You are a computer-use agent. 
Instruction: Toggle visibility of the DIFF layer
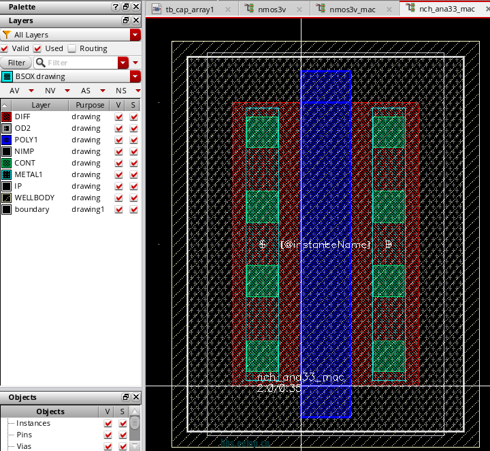pos(118,116)
